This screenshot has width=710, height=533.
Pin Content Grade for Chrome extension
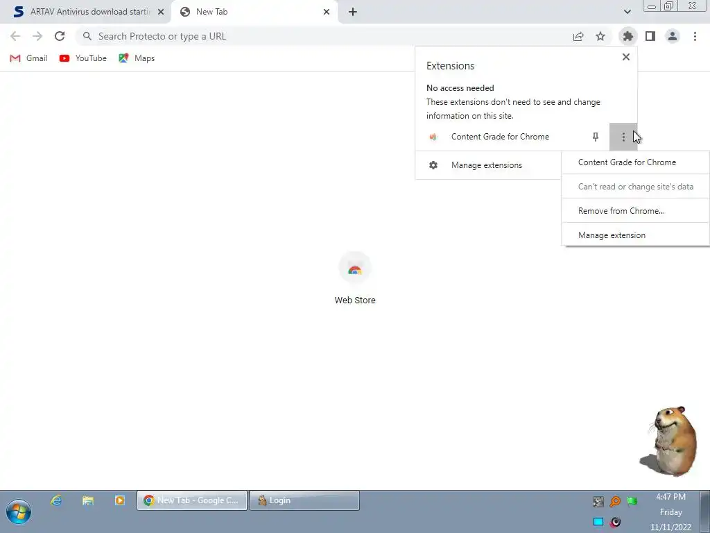pos(596,137)
